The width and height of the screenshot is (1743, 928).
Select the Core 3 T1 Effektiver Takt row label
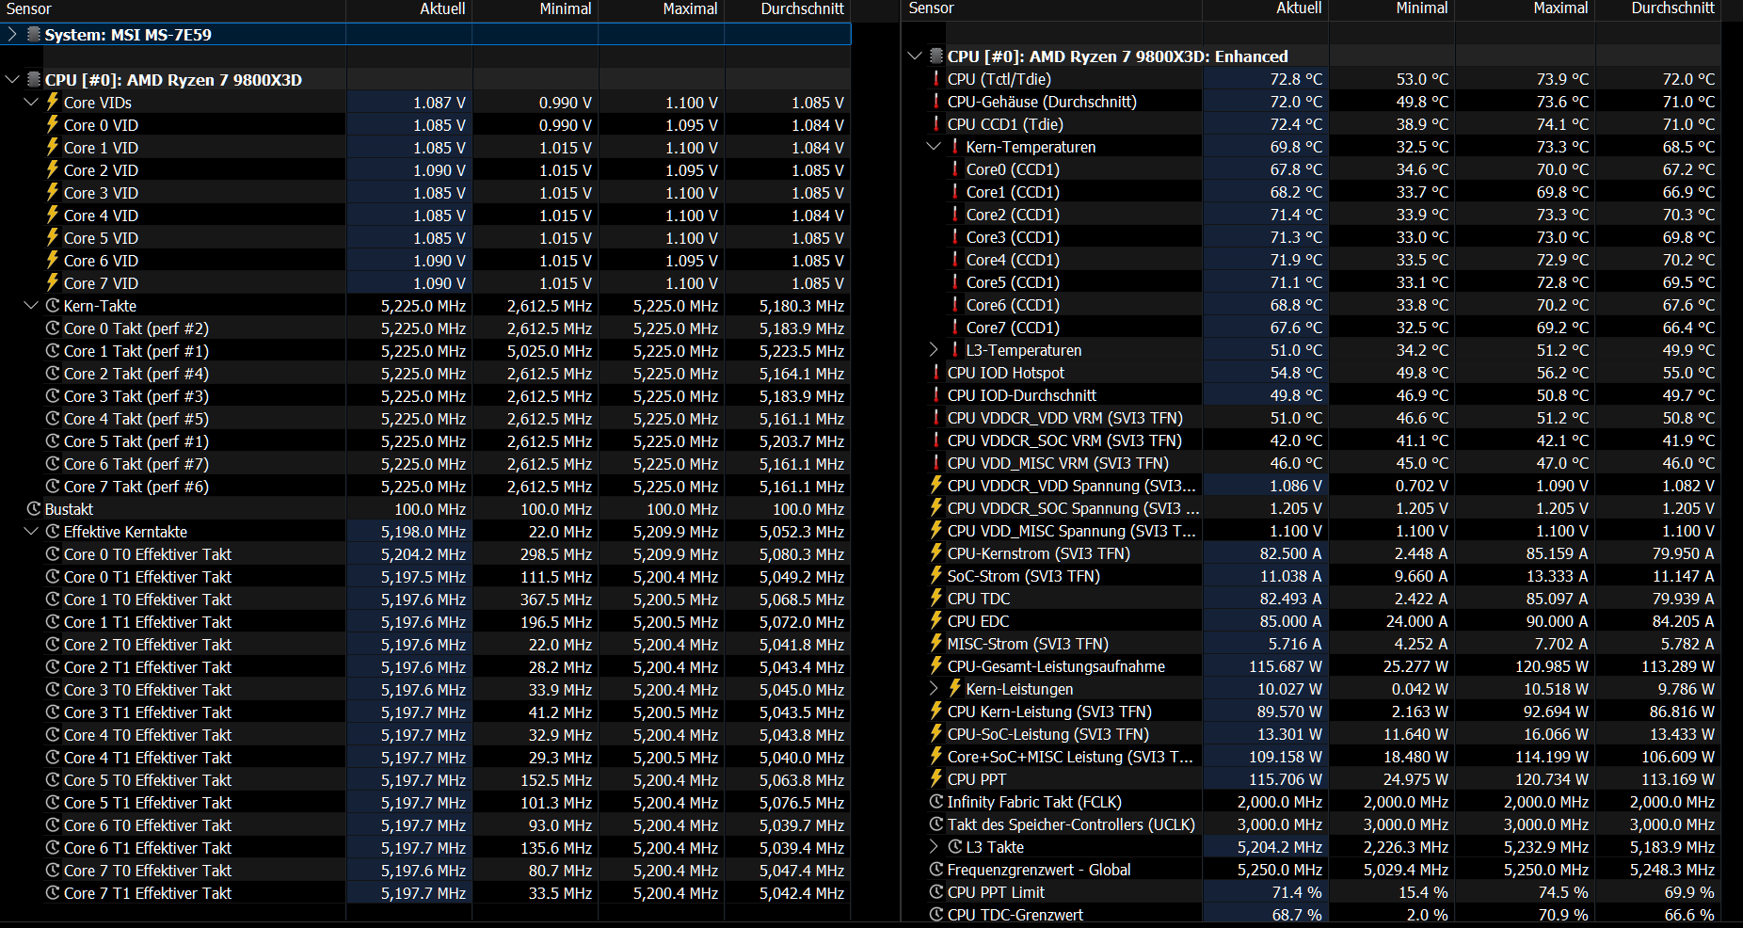point(148,712)
